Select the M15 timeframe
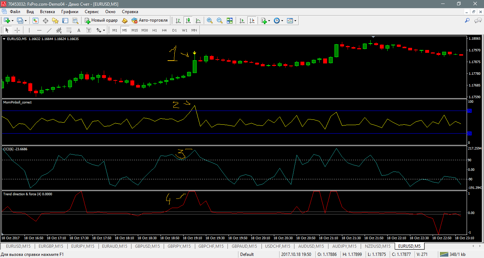The height and width of the screenshot is (258, 484). point(135,30)
